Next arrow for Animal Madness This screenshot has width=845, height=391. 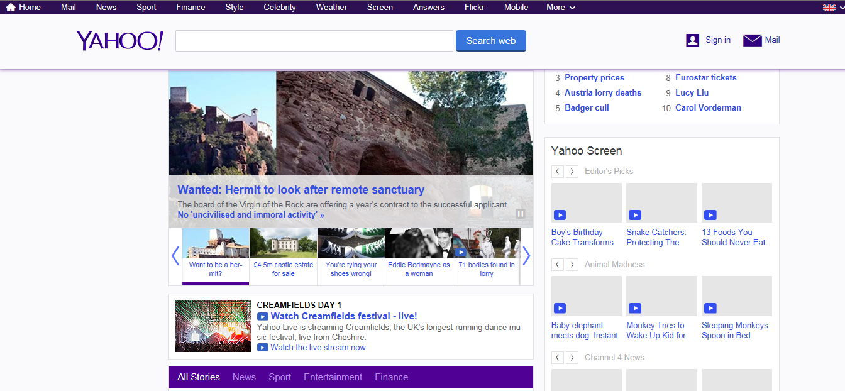[572, 265]
